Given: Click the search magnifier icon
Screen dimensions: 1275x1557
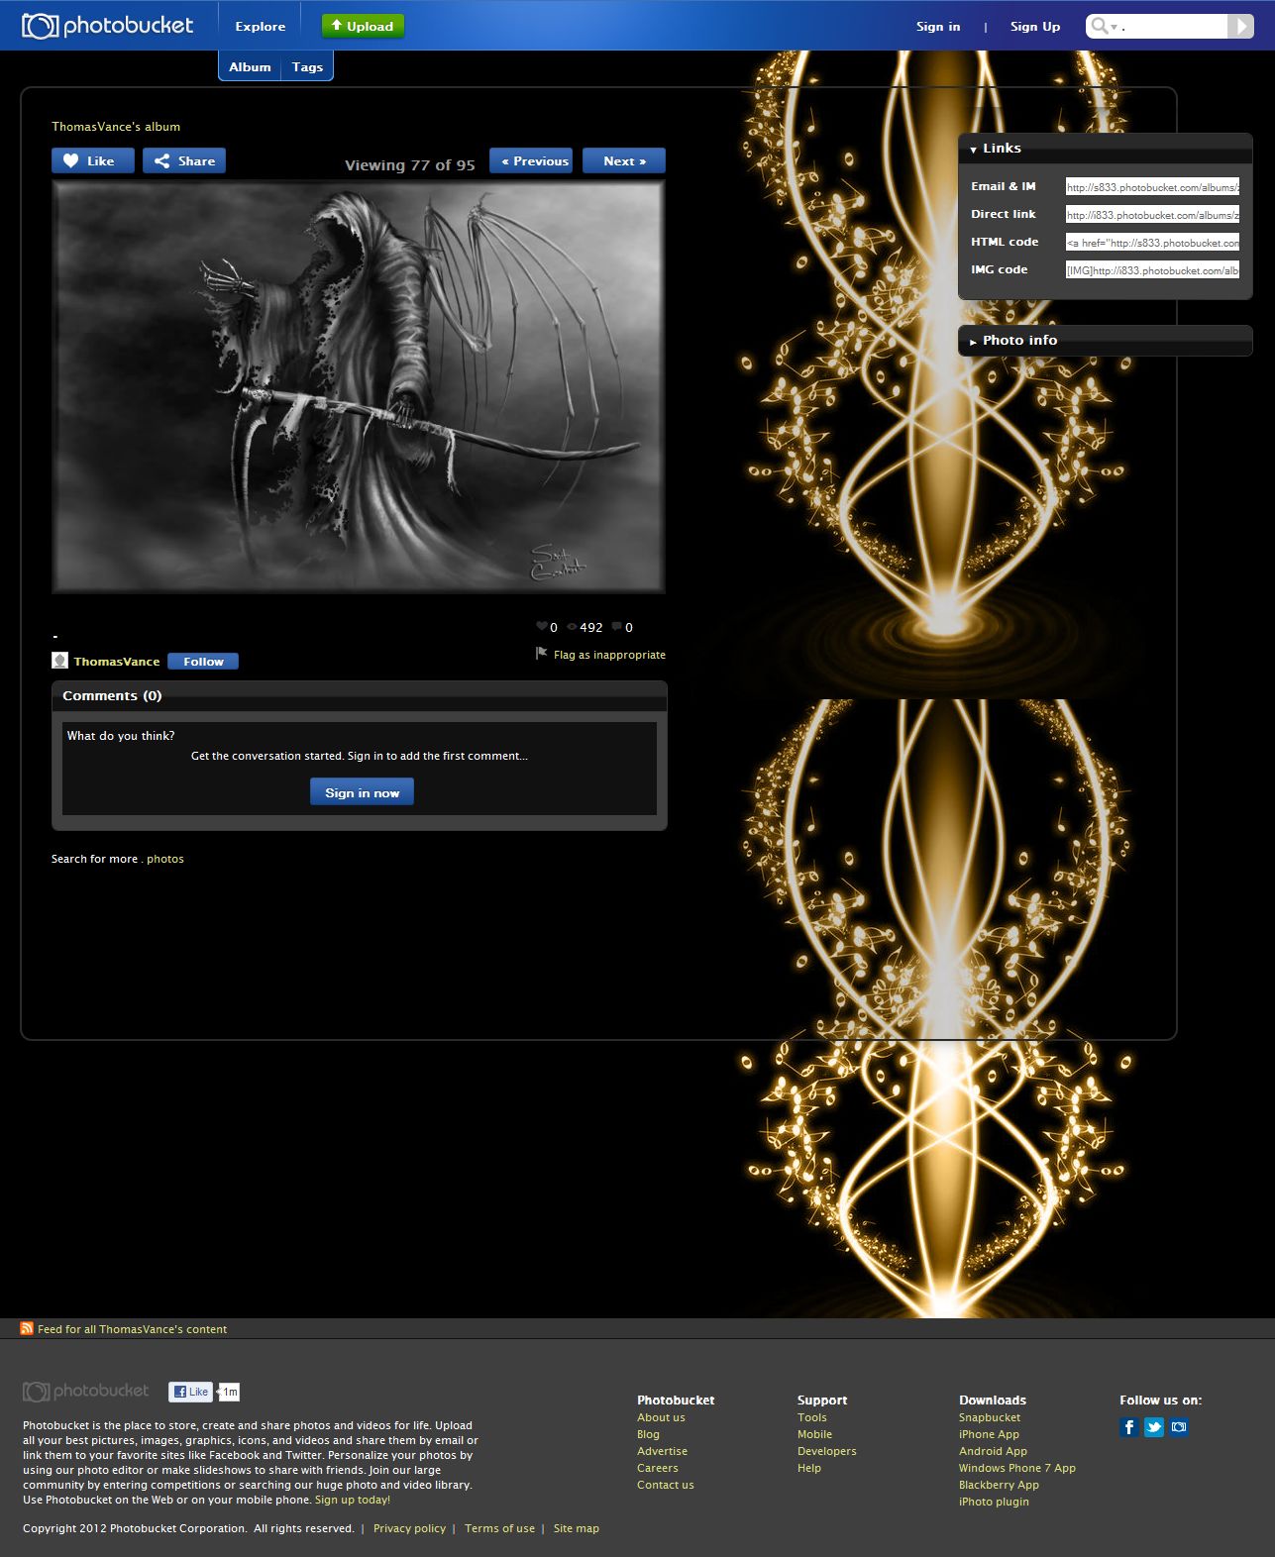Looking at the screenshot, I should pyautogui.click(x=1098, y=26).
